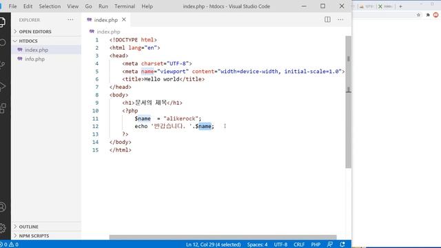This screenshot has height=248, width=441.
Task: Click the PHP file icon beside info.php
Action: pos(20,59)
